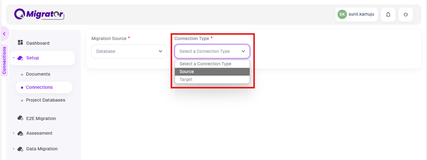This screenshot has height=160, width=427.
Task: Expand the Assessment menu arrow
Action: coord(14,133)
